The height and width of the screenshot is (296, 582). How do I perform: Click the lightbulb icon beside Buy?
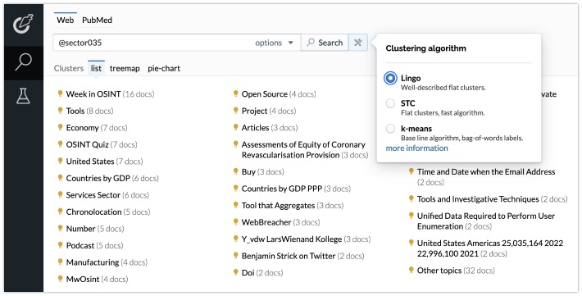(235, 171)
